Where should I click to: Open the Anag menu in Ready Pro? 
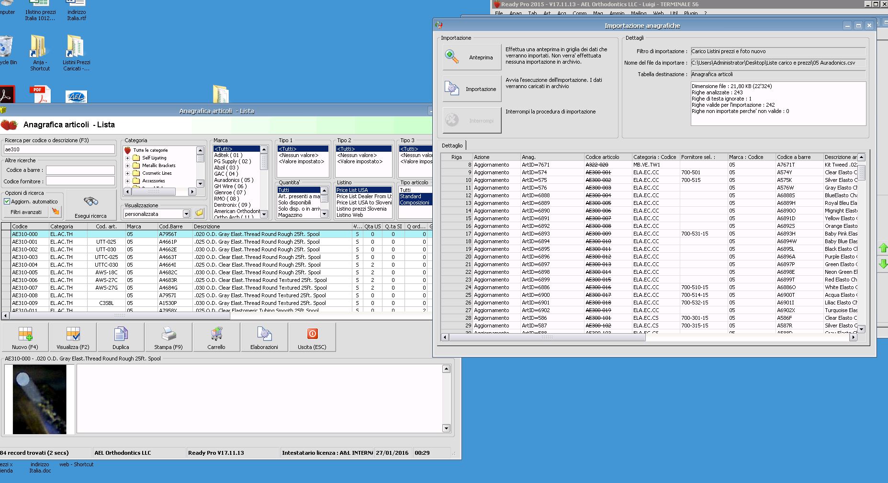[x=516, y=13]
